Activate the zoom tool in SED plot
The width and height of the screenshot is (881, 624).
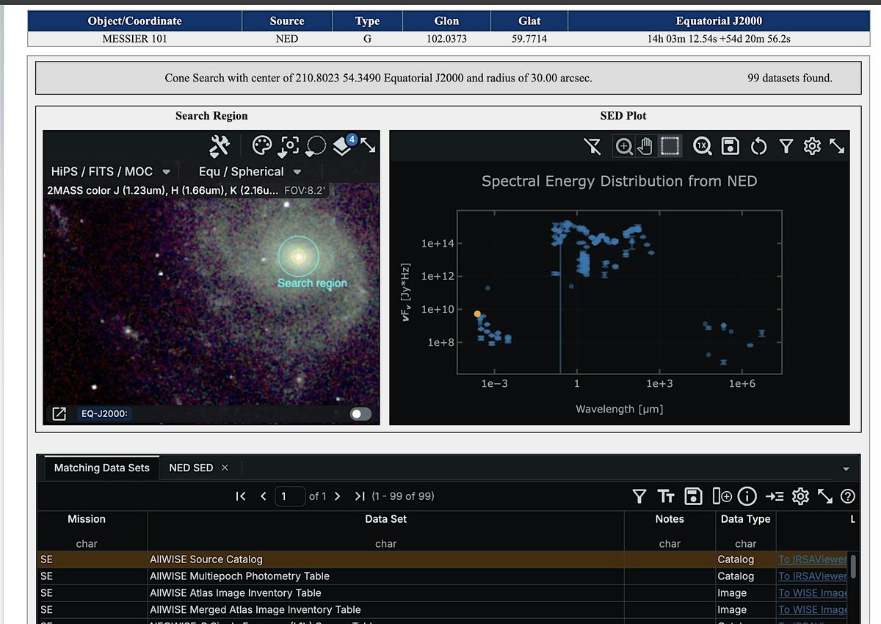pos(623,147)
